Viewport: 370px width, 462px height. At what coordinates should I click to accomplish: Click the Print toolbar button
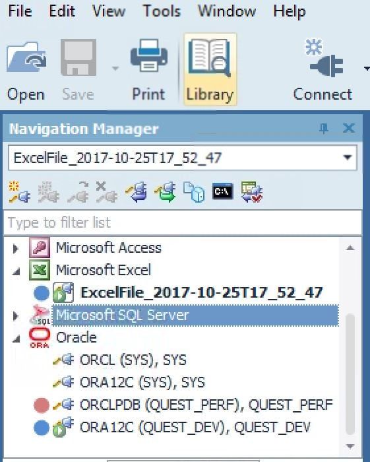[148, 71]
